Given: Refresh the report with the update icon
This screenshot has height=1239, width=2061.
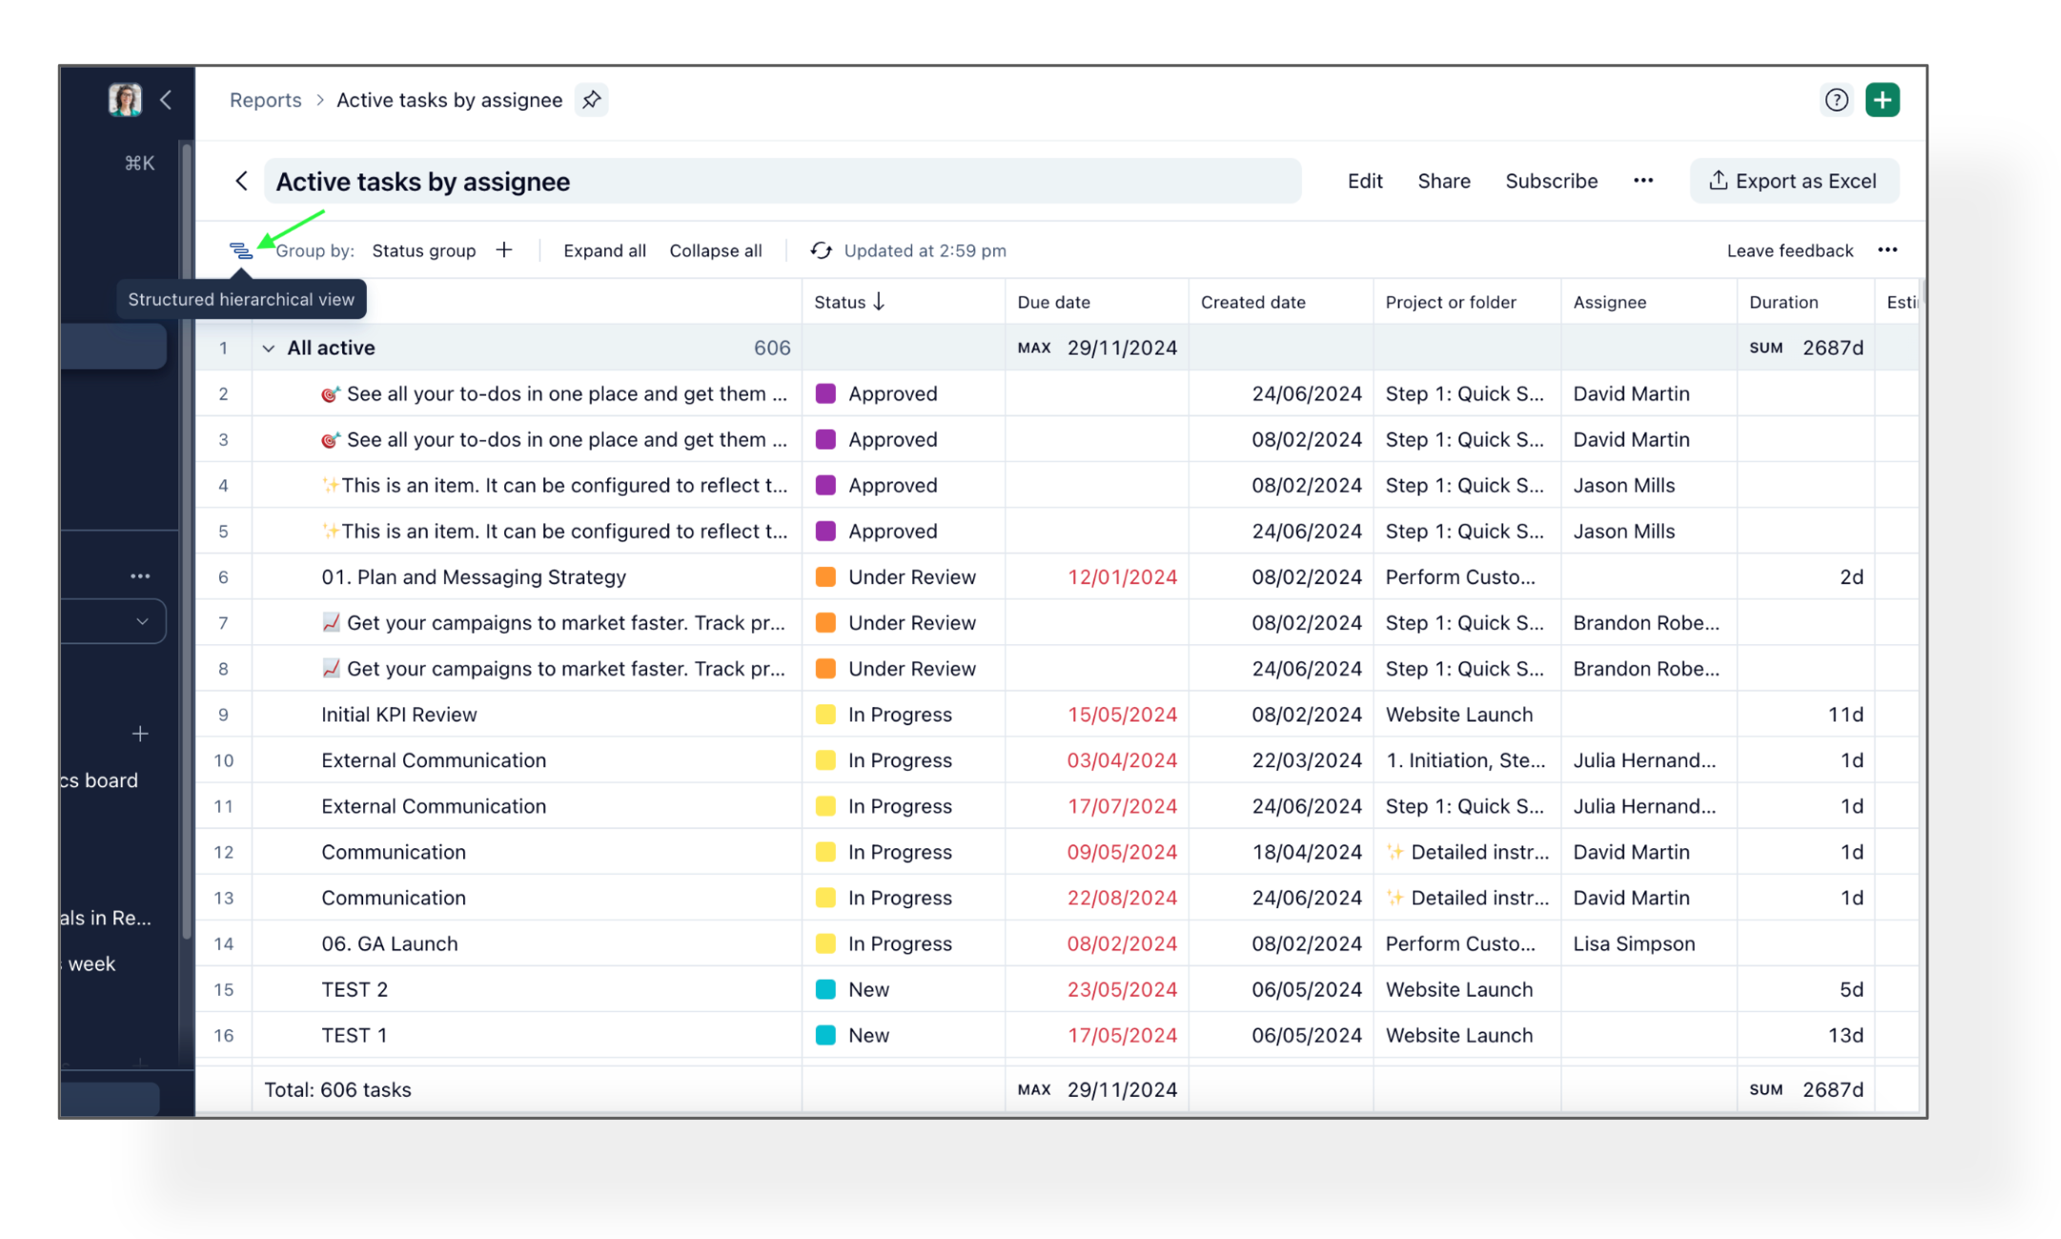Looking at the screenshot, I should [x=820, y=251].
